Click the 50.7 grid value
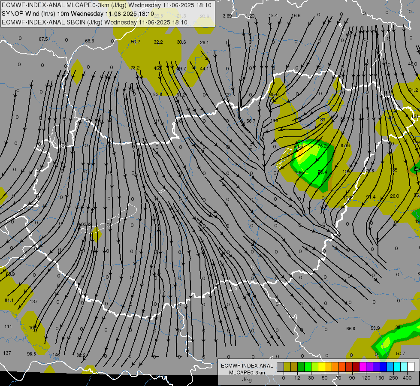Screen dimensions: 420x386 coord(400,353)
